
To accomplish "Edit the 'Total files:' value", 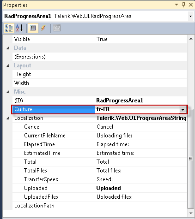I will tap(141, 171).
